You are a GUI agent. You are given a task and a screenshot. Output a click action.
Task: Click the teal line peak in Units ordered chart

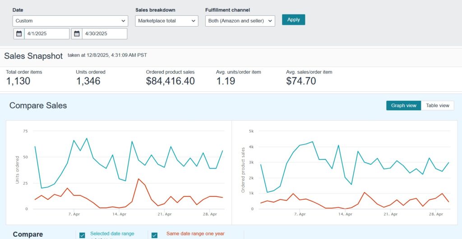point(87,139)
